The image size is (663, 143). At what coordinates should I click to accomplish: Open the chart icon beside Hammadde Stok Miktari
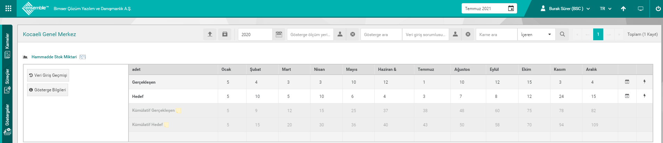pos(83,57)
